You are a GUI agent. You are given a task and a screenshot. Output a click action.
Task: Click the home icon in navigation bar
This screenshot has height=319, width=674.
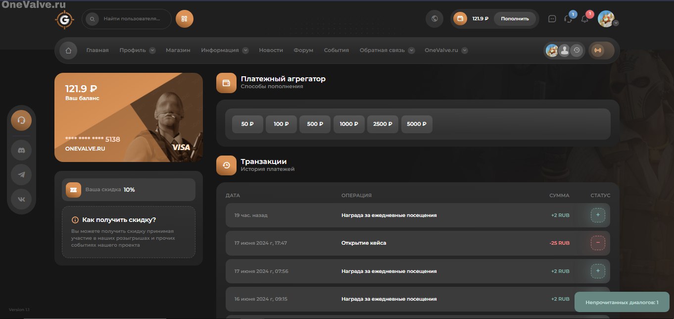click(x=68, y=51)
